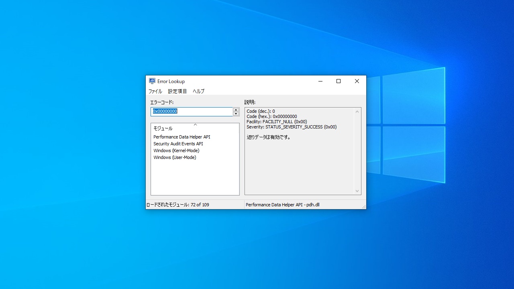The height and width of the screenshot is (289, 514).
Task: Click the Facility: FACILITY_NULL line
Action: 277,122
